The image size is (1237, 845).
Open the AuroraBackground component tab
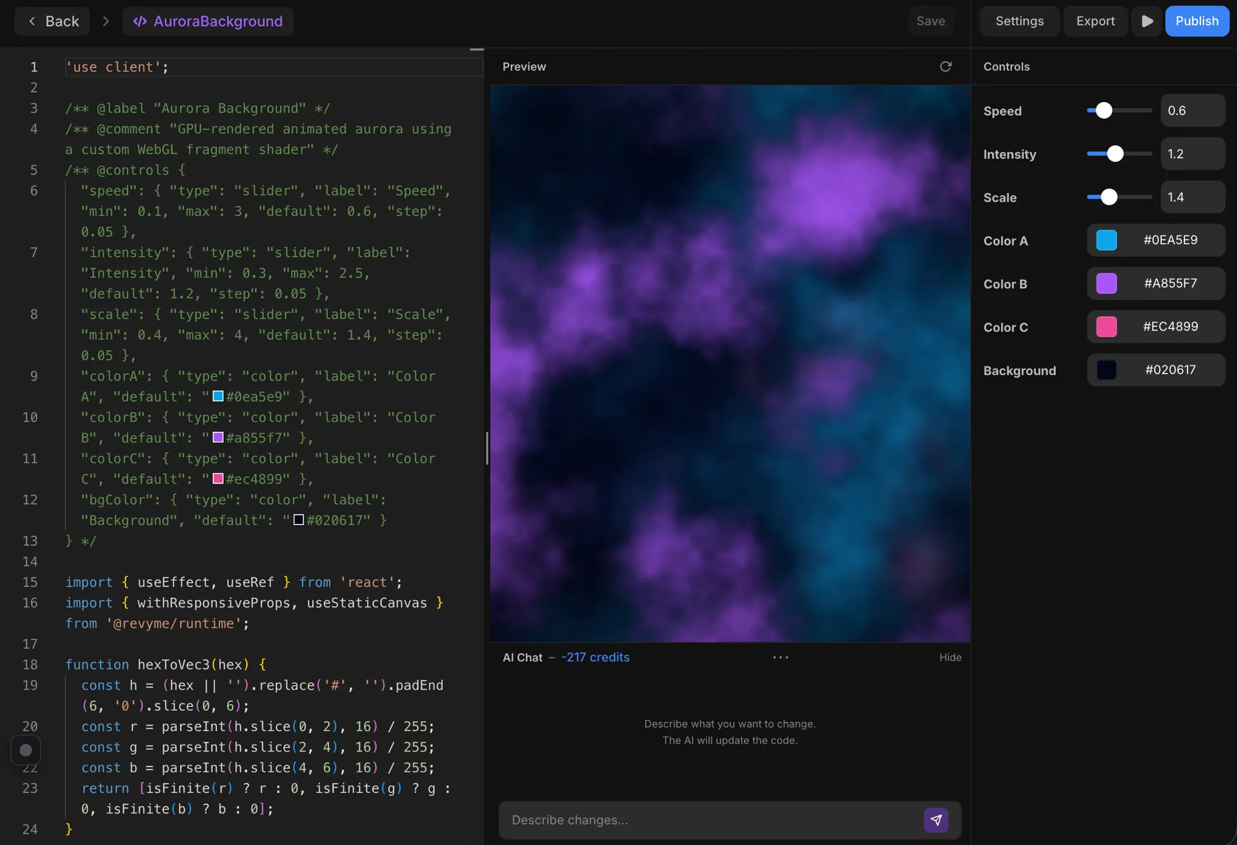point(208,21)
